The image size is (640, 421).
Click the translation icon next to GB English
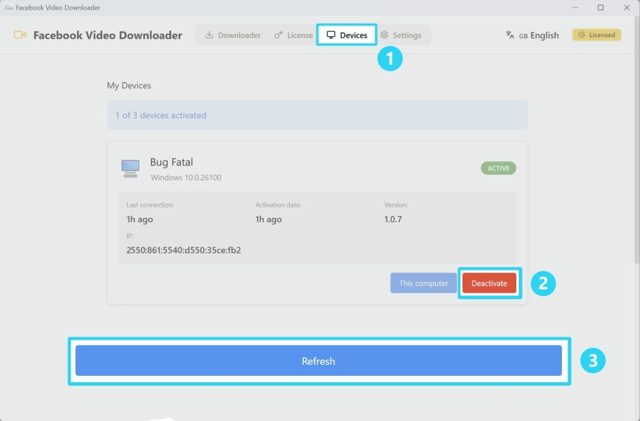coord(510,35)
